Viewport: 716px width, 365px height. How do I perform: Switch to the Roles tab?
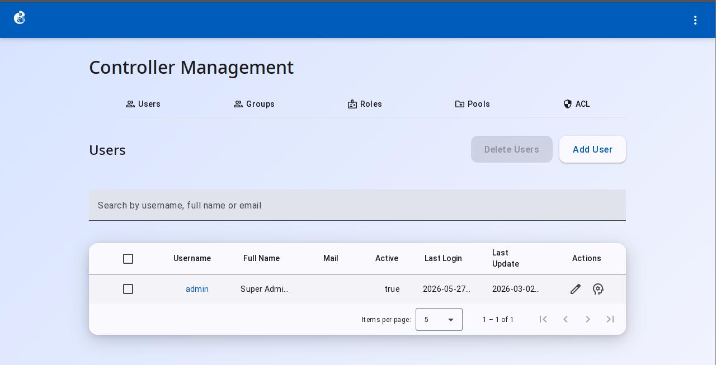[x=365, y=104]
